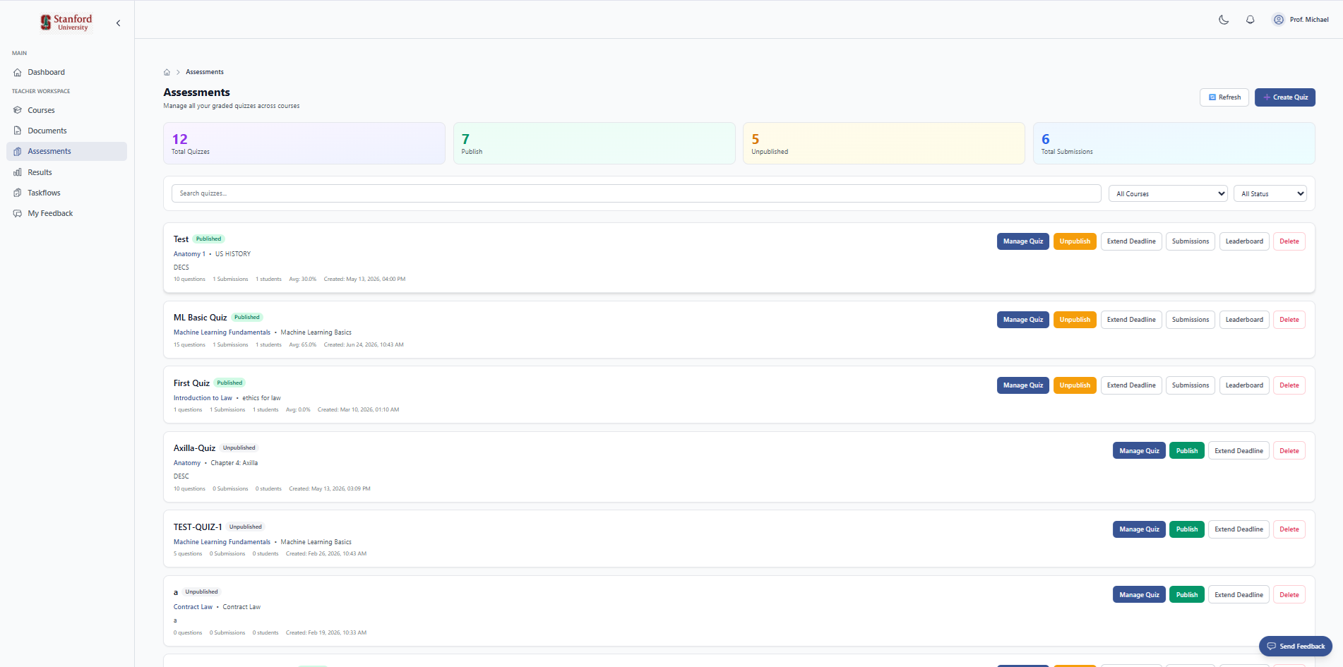Select Results in sidebar
This screenshot has height=667, width=1343.
pyautogui.click(x=66, y=172)
